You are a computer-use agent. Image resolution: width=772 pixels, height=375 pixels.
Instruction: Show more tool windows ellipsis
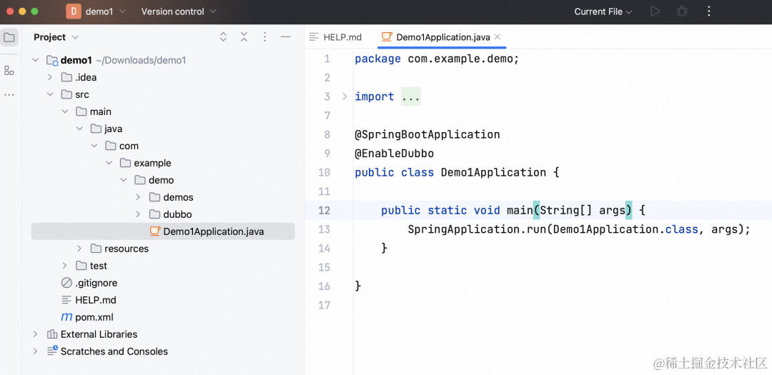coord(9,94)
